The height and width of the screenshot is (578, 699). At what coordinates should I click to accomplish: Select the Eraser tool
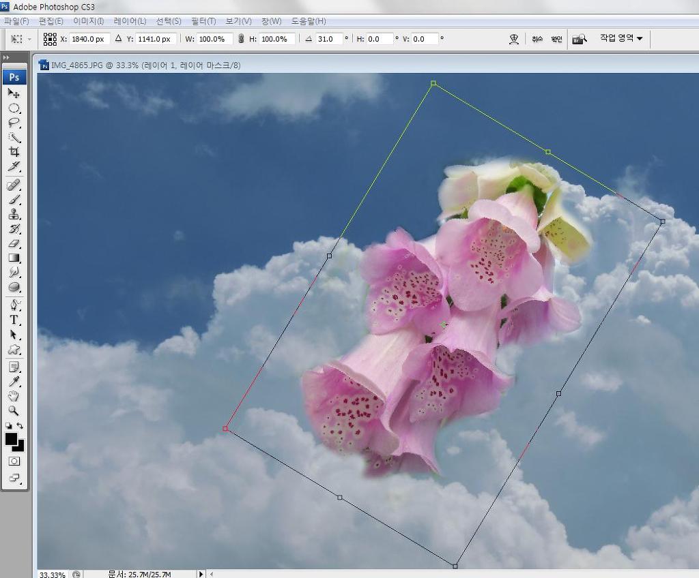pos(14,243)
